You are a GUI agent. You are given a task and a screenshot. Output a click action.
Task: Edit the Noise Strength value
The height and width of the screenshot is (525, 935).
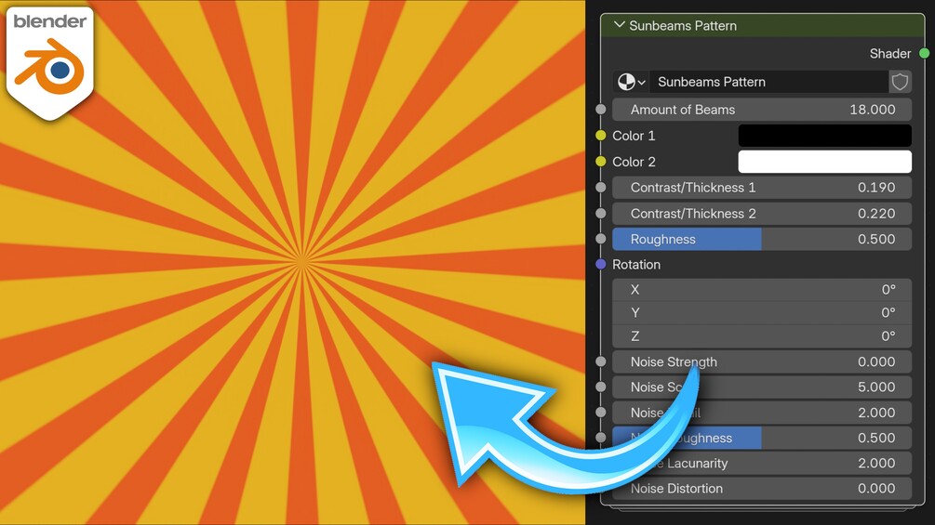click(761, 361)
